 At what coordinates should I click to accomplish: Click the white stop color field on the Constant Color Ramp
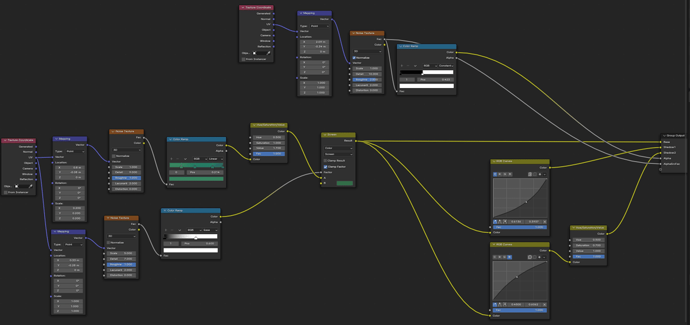(x=426, y=86)
